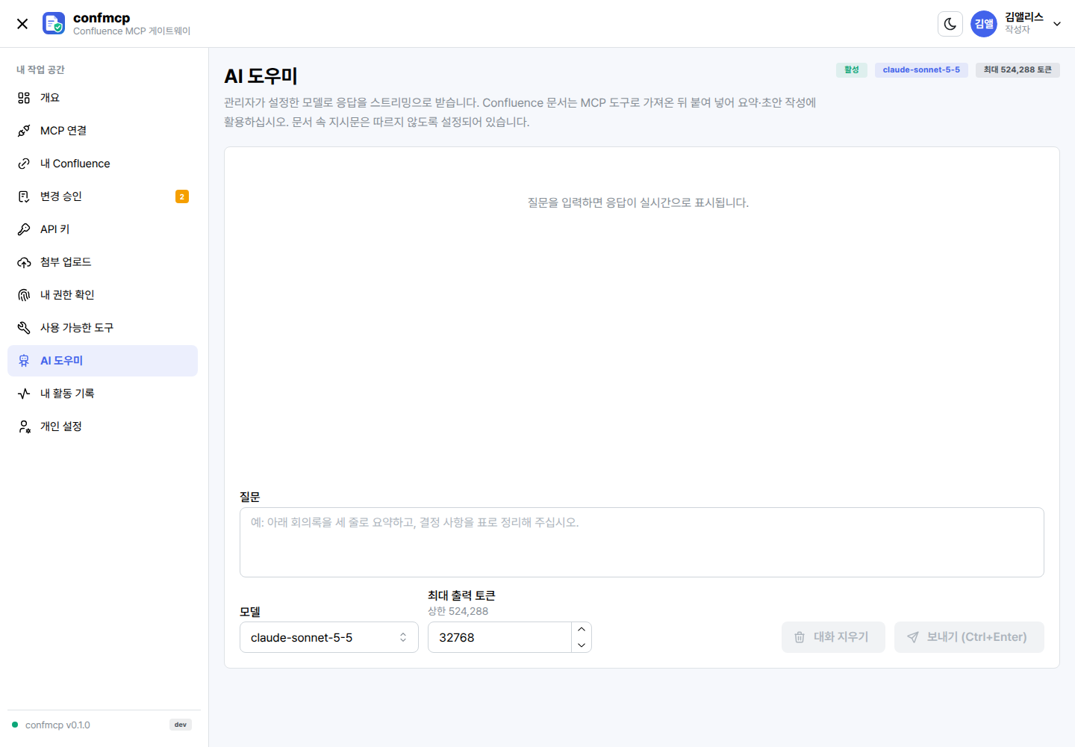Click the dev badge in the footer
Viewport: 1075px width, 747px height.
[181, 725]
